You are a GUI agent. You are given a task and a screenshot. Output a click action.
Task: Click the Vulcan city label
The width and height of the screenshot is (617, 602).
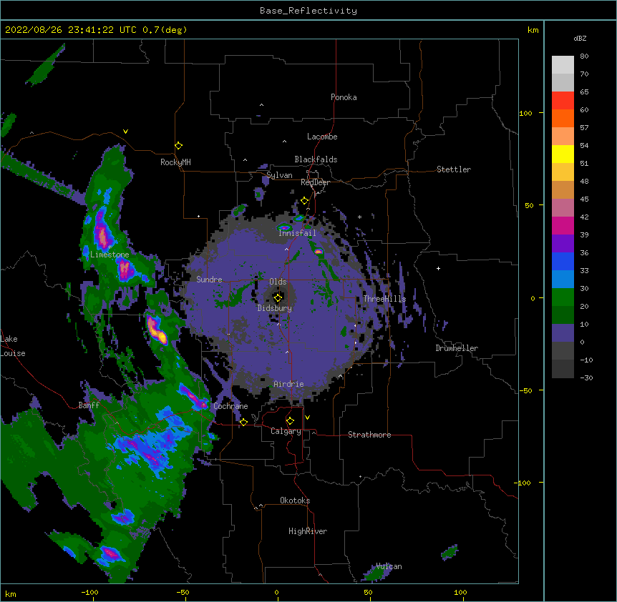pyautogui.click(x=389, y=566)
